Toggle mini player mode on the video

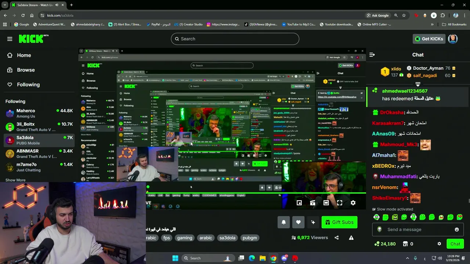coord(299,203)
